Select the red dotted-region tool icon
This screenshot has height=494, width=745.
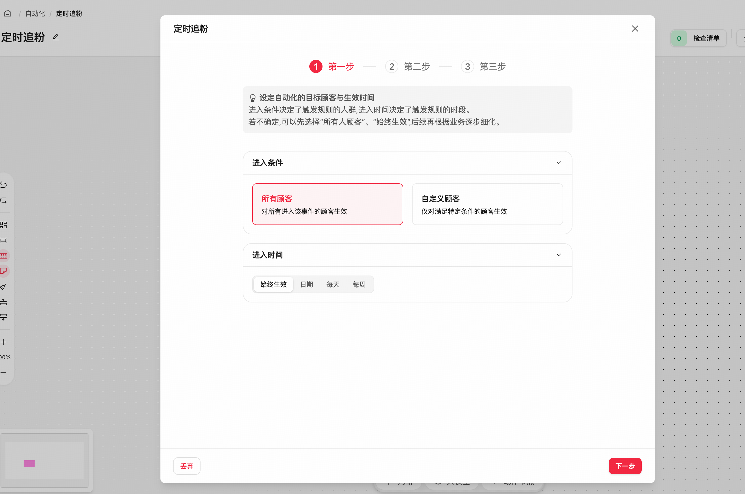[4, 256]
